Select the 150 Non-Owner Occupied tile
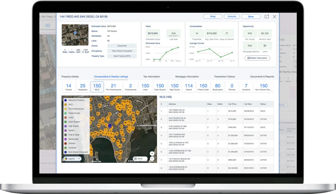The width and height of the screenshot is (336, 194). (264, 87)
